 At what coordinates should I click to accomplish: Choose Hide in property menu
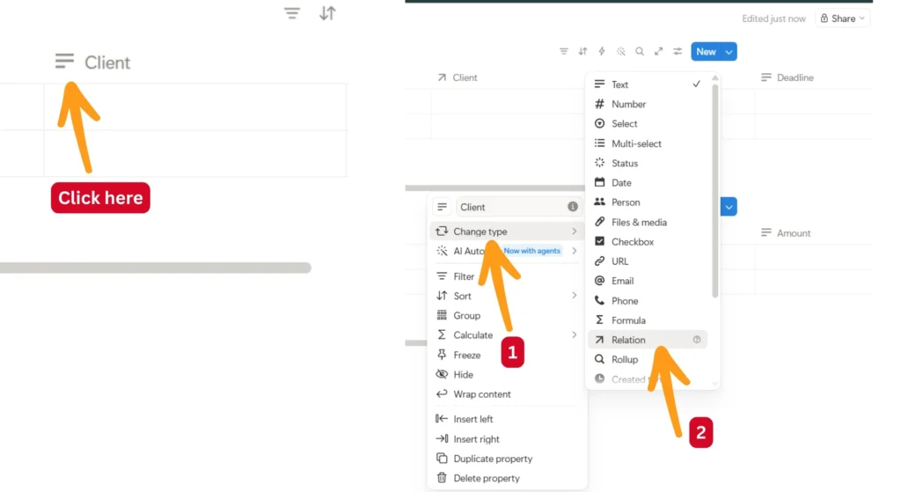coord(506,375)
